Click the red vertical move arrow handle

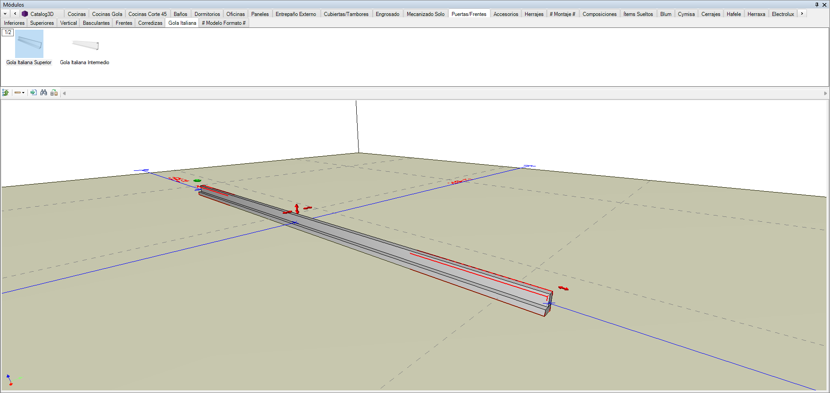pyautogui.click(x=297, y=208)
